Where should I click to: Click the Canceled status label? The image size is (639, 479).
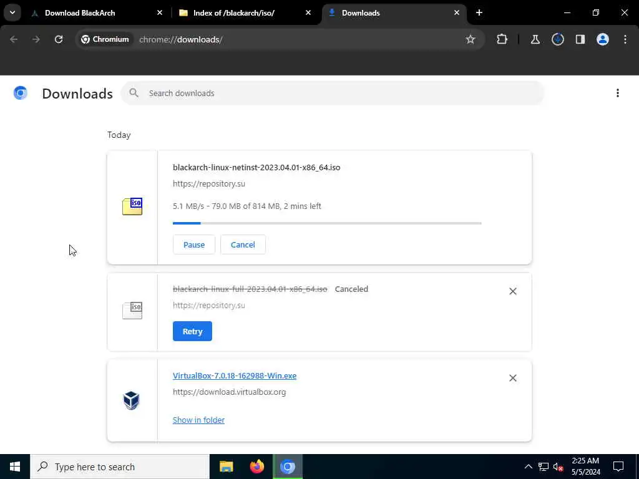pyautogui.click(x=351, y=289)
